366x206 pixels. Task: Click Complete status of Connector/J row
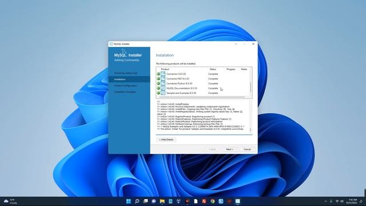click(213, 74)
